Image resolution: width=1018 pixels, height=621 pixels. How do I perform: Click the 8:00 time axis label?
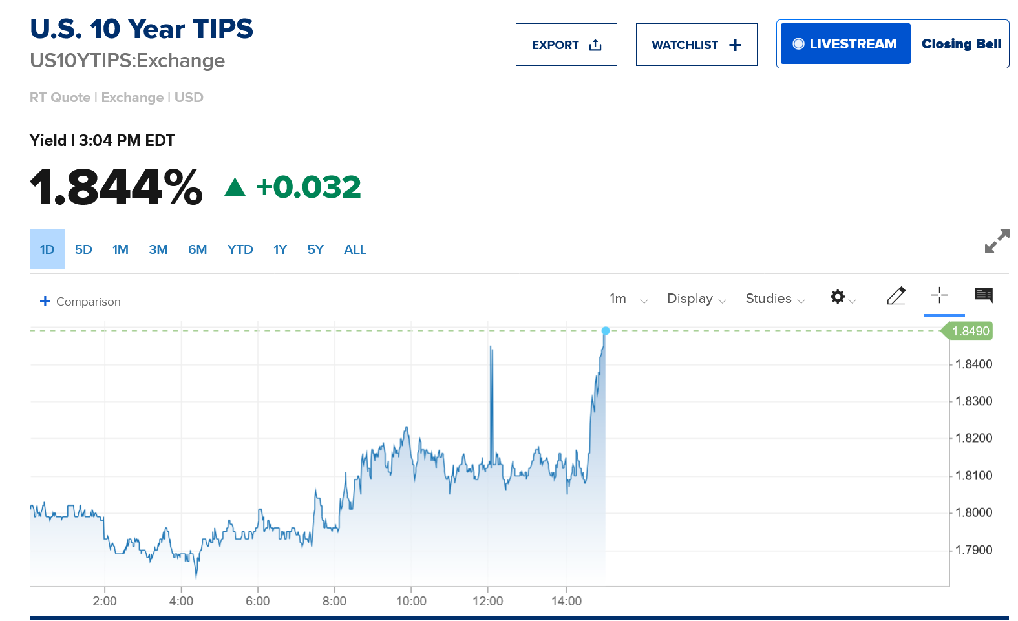pyautogui.click(x=334, y=601)
